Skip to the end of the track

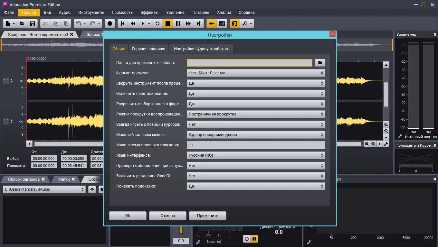pyautogui.click(x=199, y=23)
